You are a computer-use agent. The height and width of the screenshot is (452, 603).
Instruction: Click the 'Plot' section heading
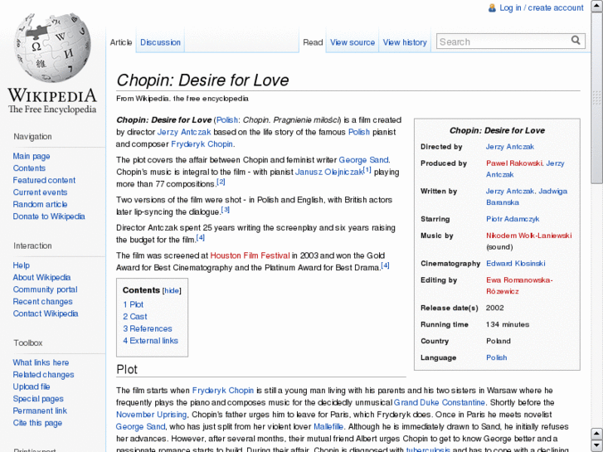(127, 369)
